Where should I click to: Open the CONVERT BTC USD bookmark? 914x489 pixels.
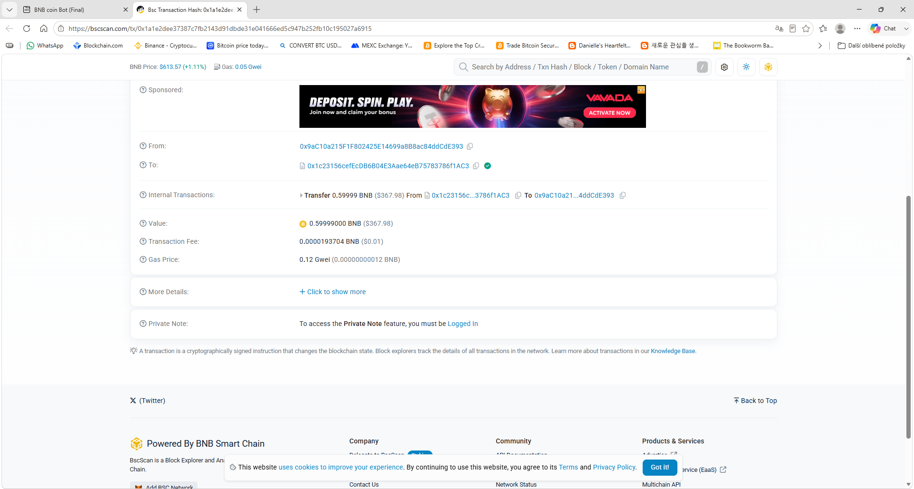pos(310,46)
